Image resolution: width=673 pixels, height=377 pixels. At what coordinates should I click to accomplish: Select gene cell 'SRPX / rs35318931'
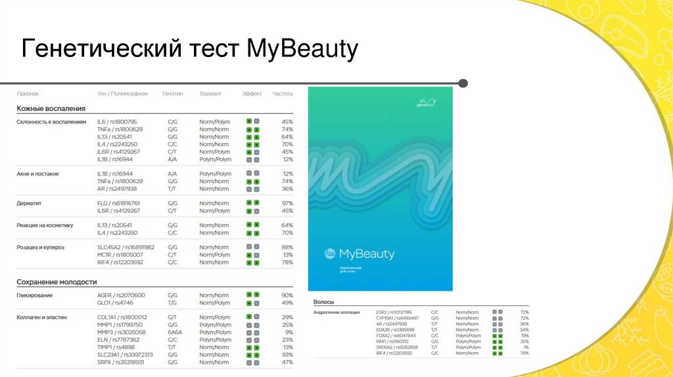[121, 363]
